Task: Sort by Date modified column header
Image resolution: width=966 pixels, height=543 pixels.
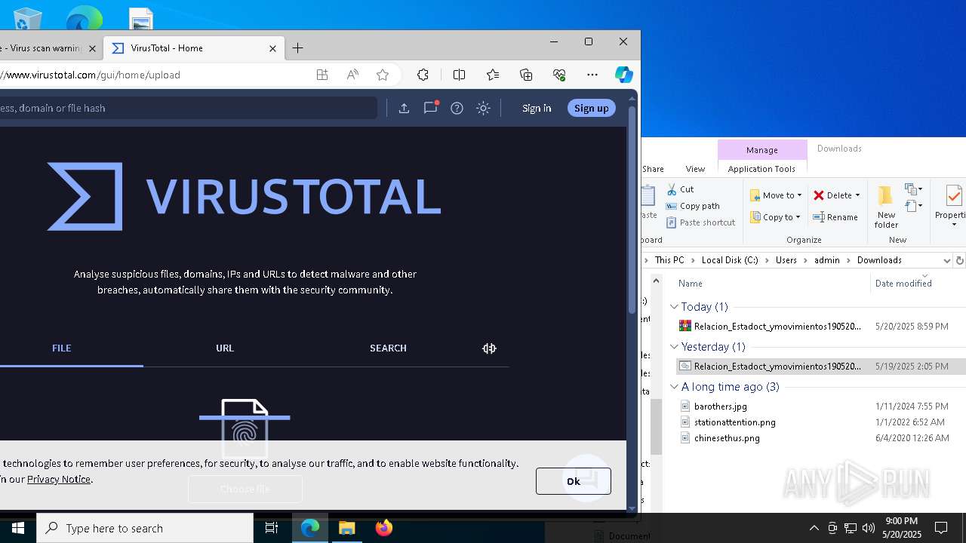Action: [903, 284]
